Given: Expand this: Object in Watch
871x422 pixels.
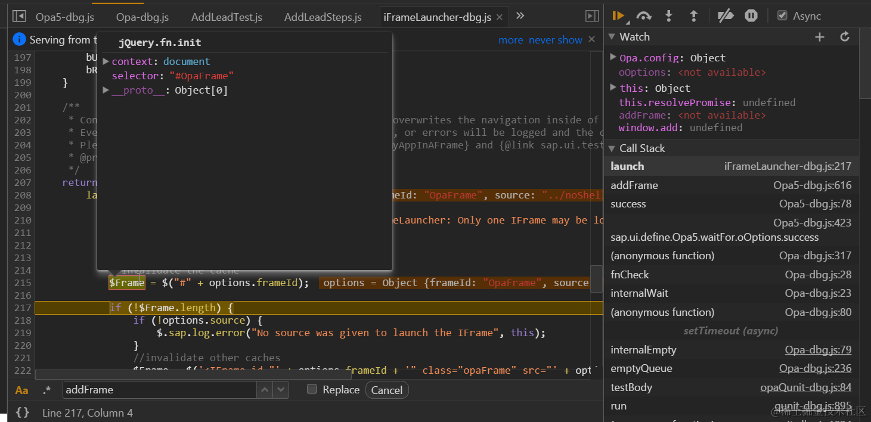Looking at the screenshot, I should (613, 88).
